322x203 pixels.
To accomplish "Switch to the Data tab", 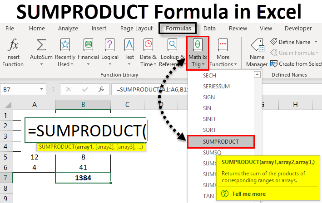I will (x=209, y=28).
